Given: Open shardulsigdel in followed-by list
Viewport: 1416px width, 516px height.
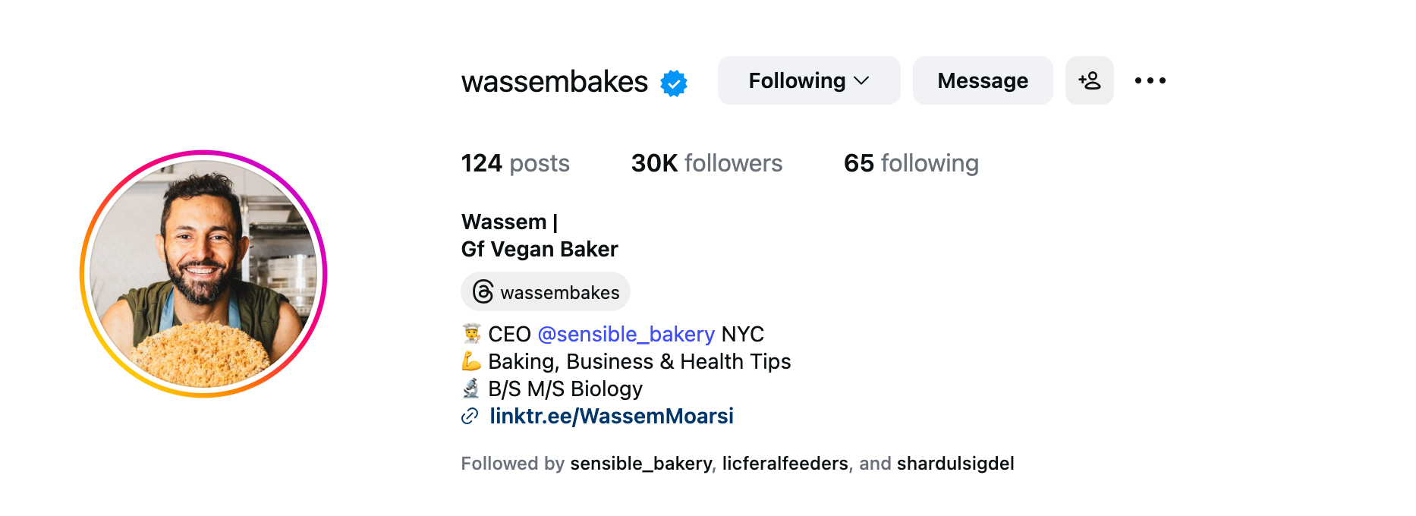Looking at the screenshot, I should point(955,464).
